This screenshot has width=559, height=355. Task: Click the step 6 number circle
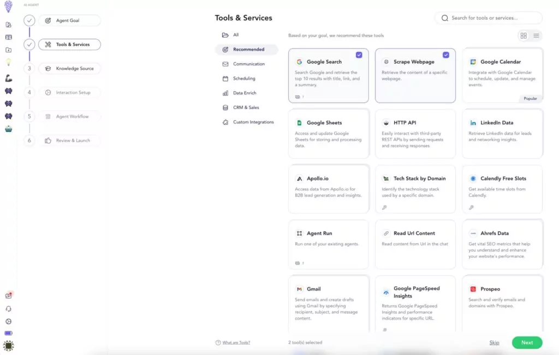click(29, 141)
